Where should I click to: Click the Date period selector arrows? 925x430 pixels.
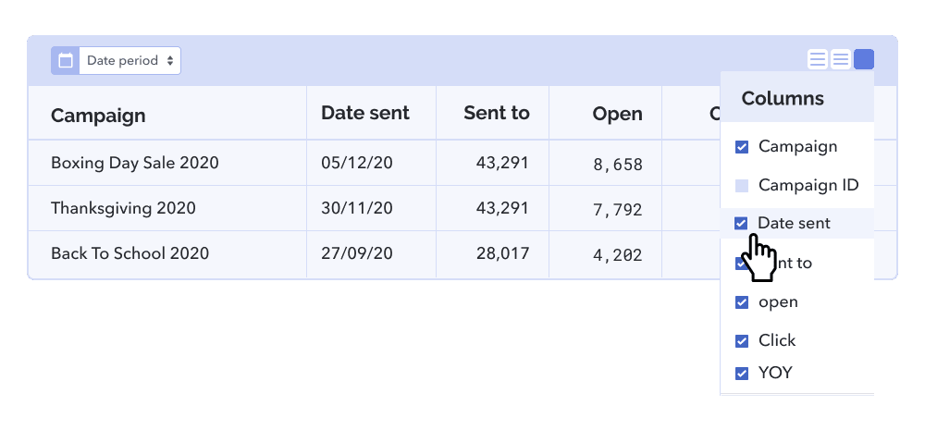tap(170, 61)
